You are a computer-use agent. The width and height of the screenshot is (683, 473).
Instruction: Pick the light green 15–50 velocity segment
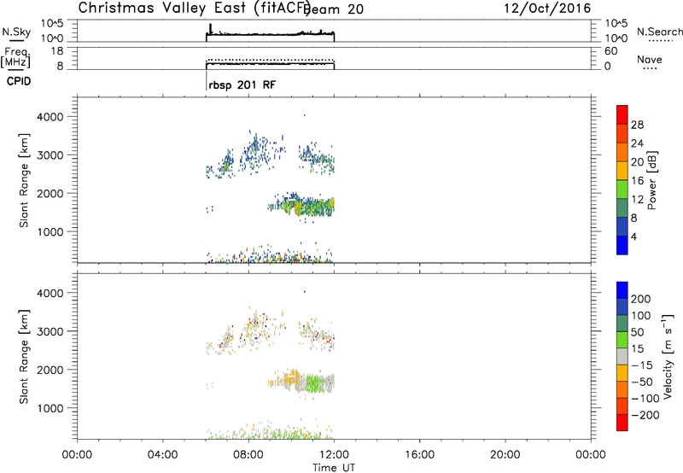(622, 340)
